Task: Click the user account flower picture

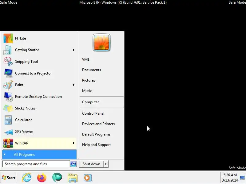Action: point(101,42)
